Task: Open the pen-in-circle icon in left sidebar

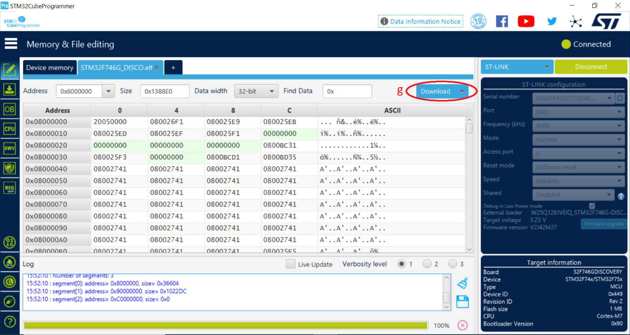Action: click(9, 302)
